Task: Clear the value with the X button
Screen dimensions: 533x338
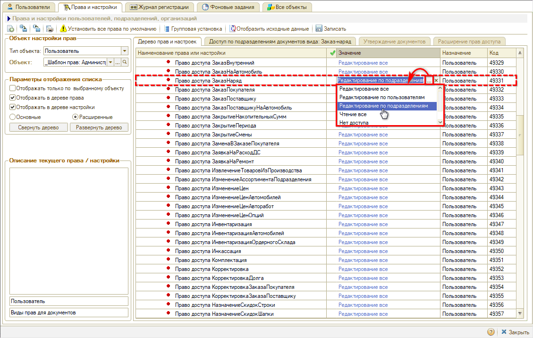Action: [436, 81]
